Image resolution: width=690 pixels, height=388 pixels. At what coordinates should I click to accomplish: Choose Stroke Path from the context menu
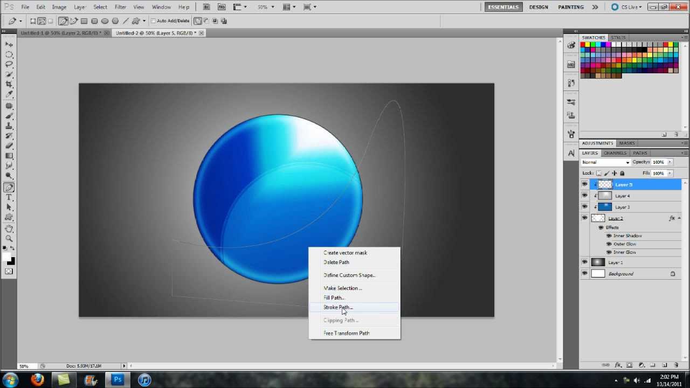(354, 307)
